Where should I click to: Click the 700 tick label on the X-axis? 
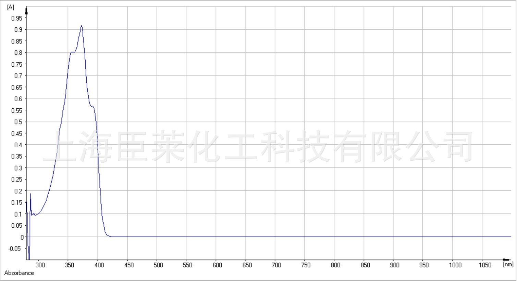point(277,265)
